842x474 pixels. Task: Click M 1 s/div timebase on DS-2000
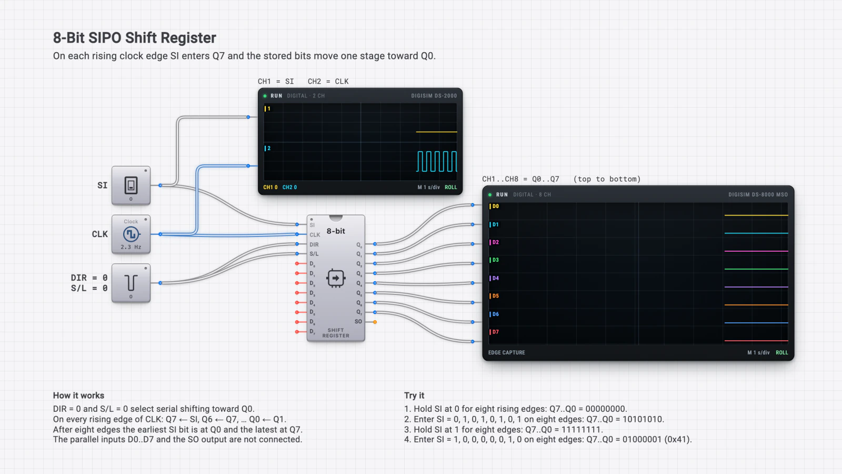click(x=429, y=187)
